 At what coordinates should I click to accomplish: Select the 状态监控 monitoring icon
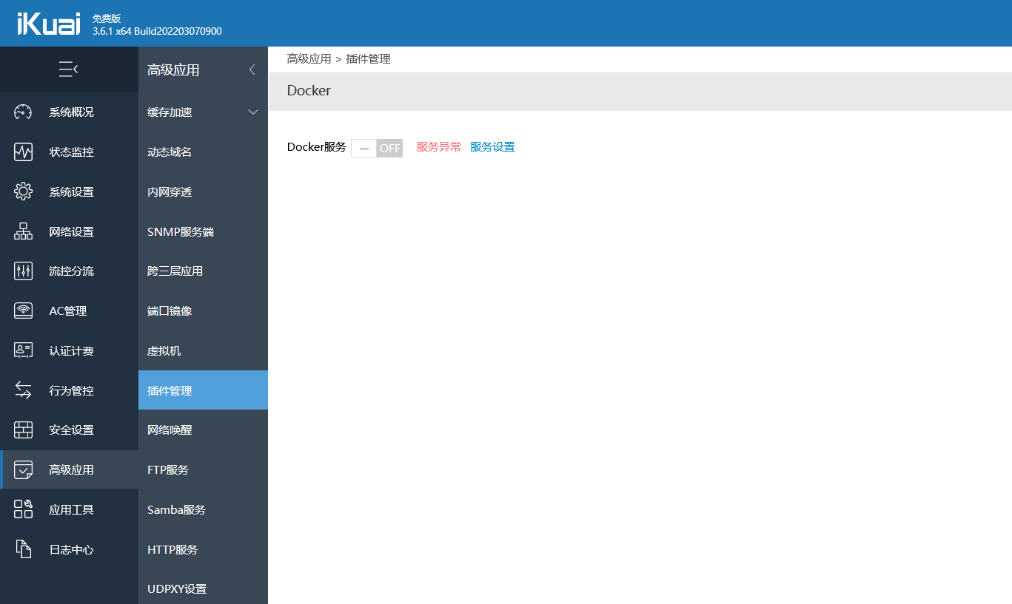point(23,152)
